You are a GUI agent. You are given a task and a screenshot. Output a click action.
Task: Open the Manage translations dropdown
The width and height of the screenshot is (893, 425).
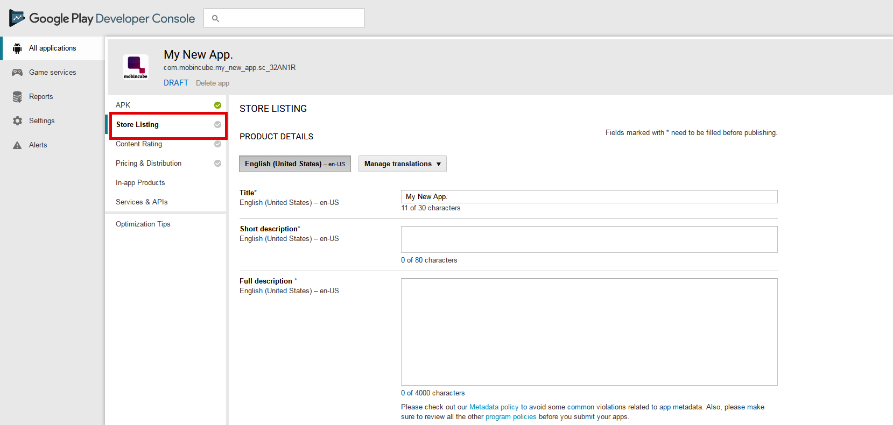coord(403,164)
